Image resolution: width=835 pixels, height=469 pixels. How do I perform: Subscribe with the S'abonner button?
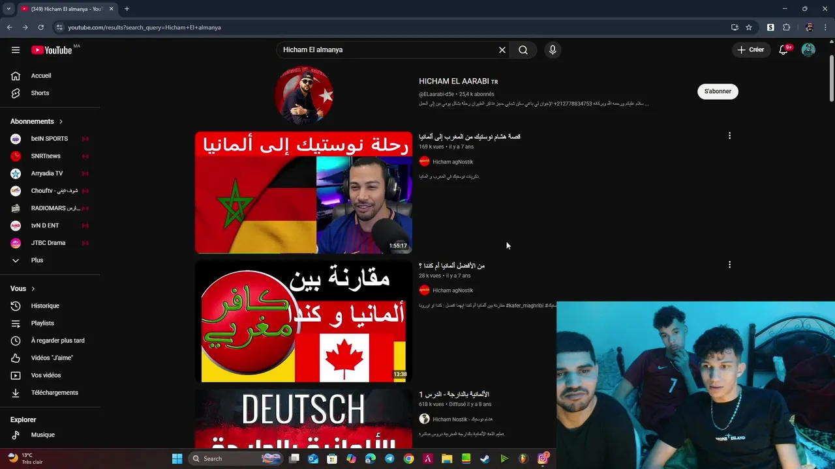click(x=718, y=91)
